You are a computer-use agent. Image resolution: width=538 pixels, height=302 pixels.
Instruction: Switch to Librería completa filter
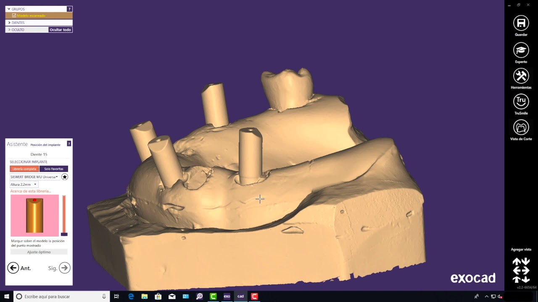click(24, 169)
